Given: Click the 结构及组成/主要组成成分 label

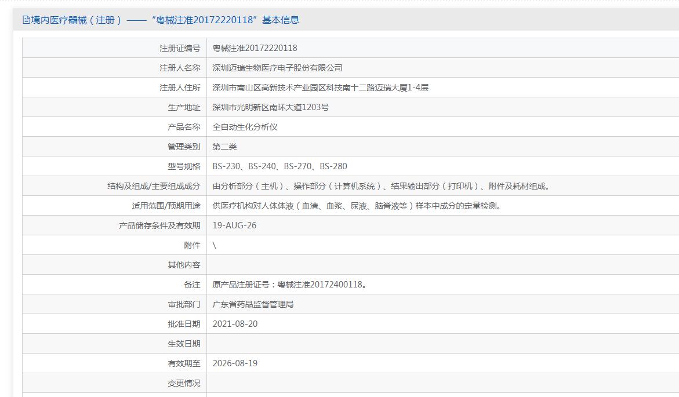Looking at the screenshot, I should click(x=154, y=186).
